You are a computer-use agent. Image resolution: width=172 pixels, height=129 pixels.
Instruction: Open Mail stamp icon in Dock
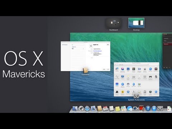pyautogui.click(x=93, y=109)
